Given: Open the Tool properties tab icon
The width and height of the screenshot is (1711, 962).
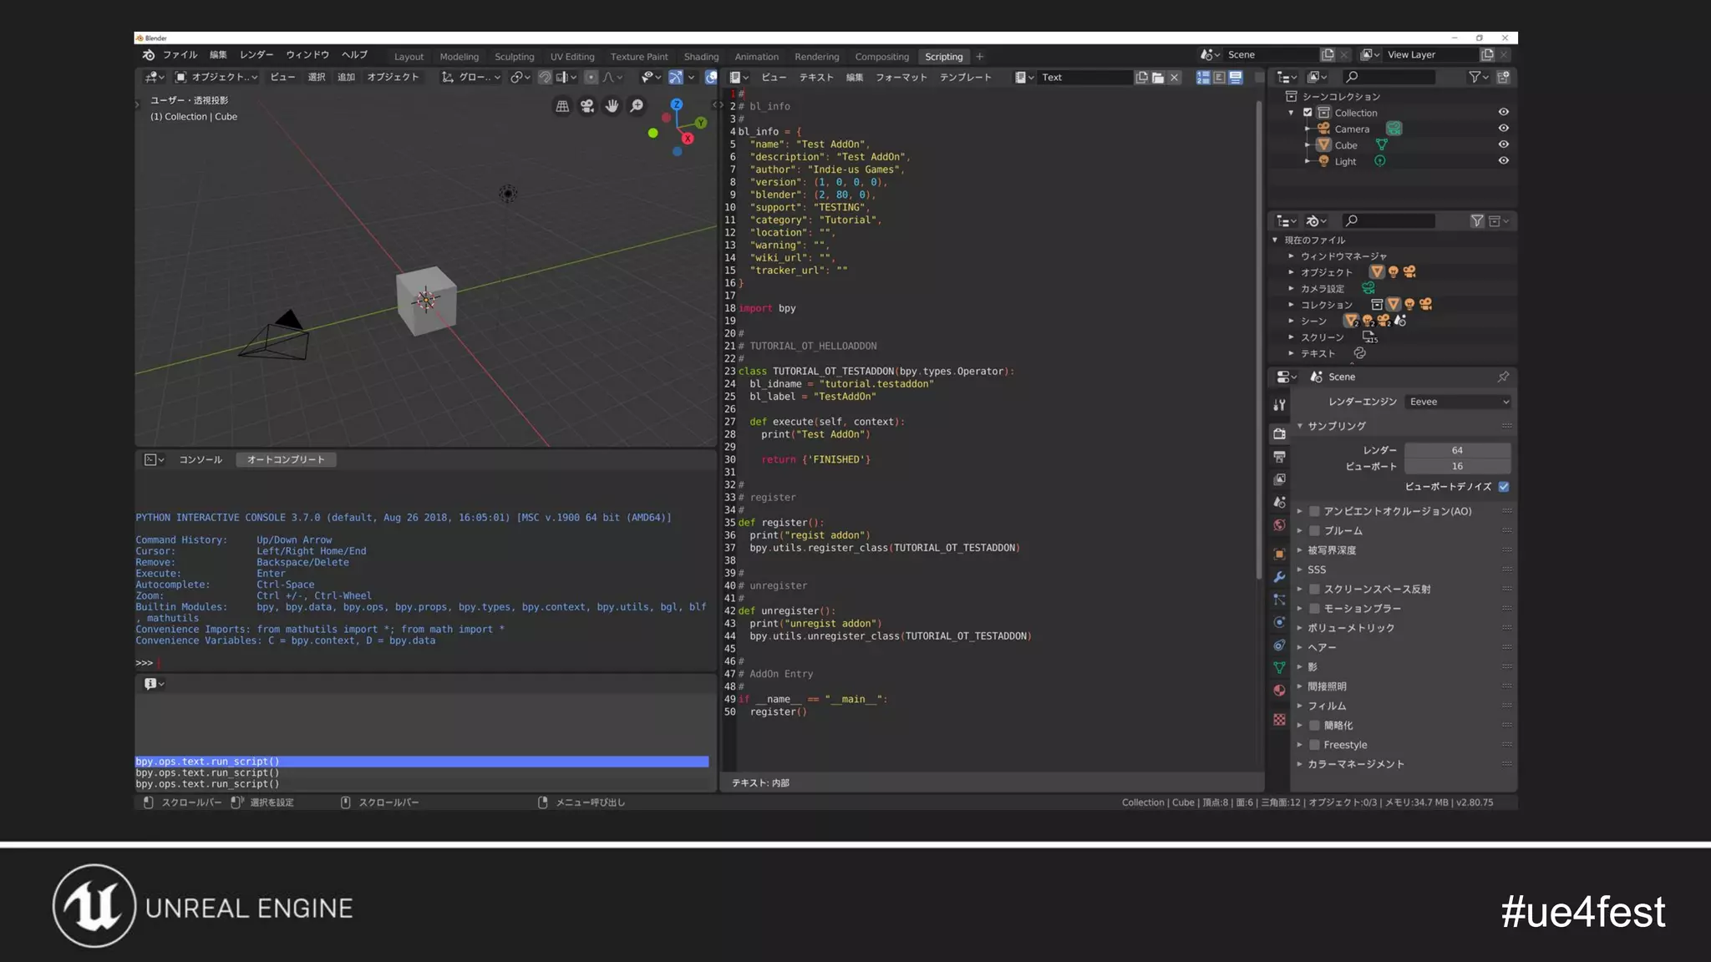Looking at the screenshot, I should click(x=1279, y=405).
